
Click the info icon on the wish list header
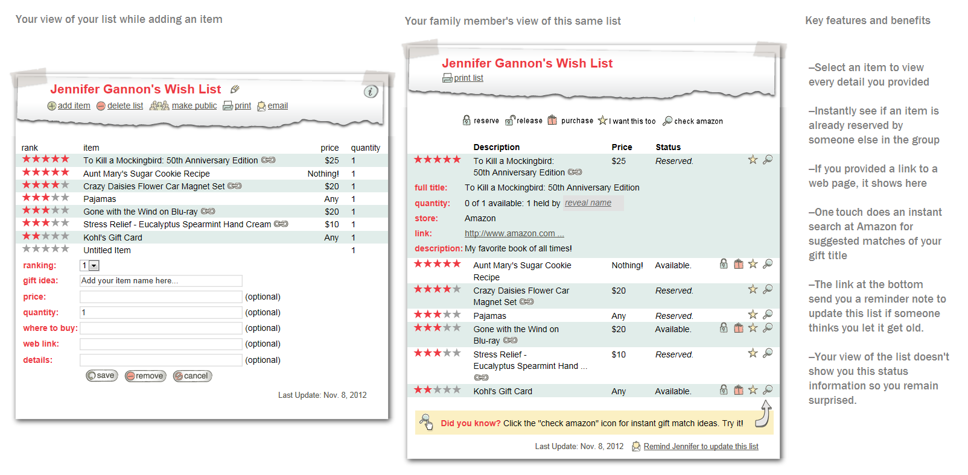coord(371,91)
